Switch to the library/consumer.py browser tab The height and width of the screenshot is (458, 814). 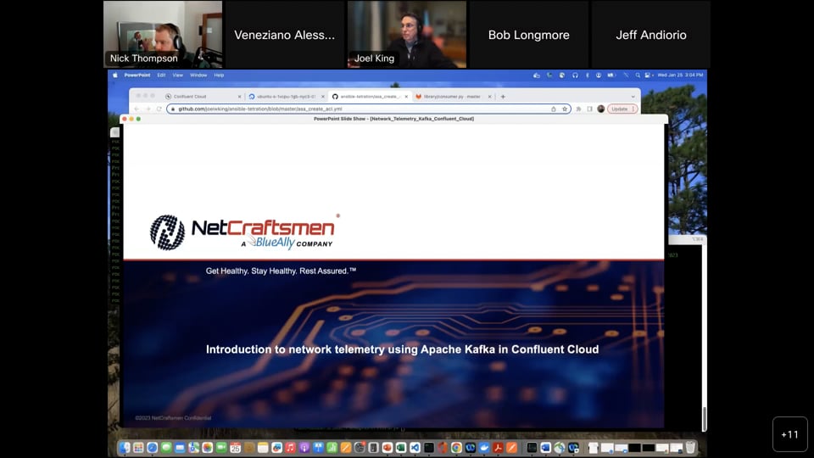pos(453,97)
